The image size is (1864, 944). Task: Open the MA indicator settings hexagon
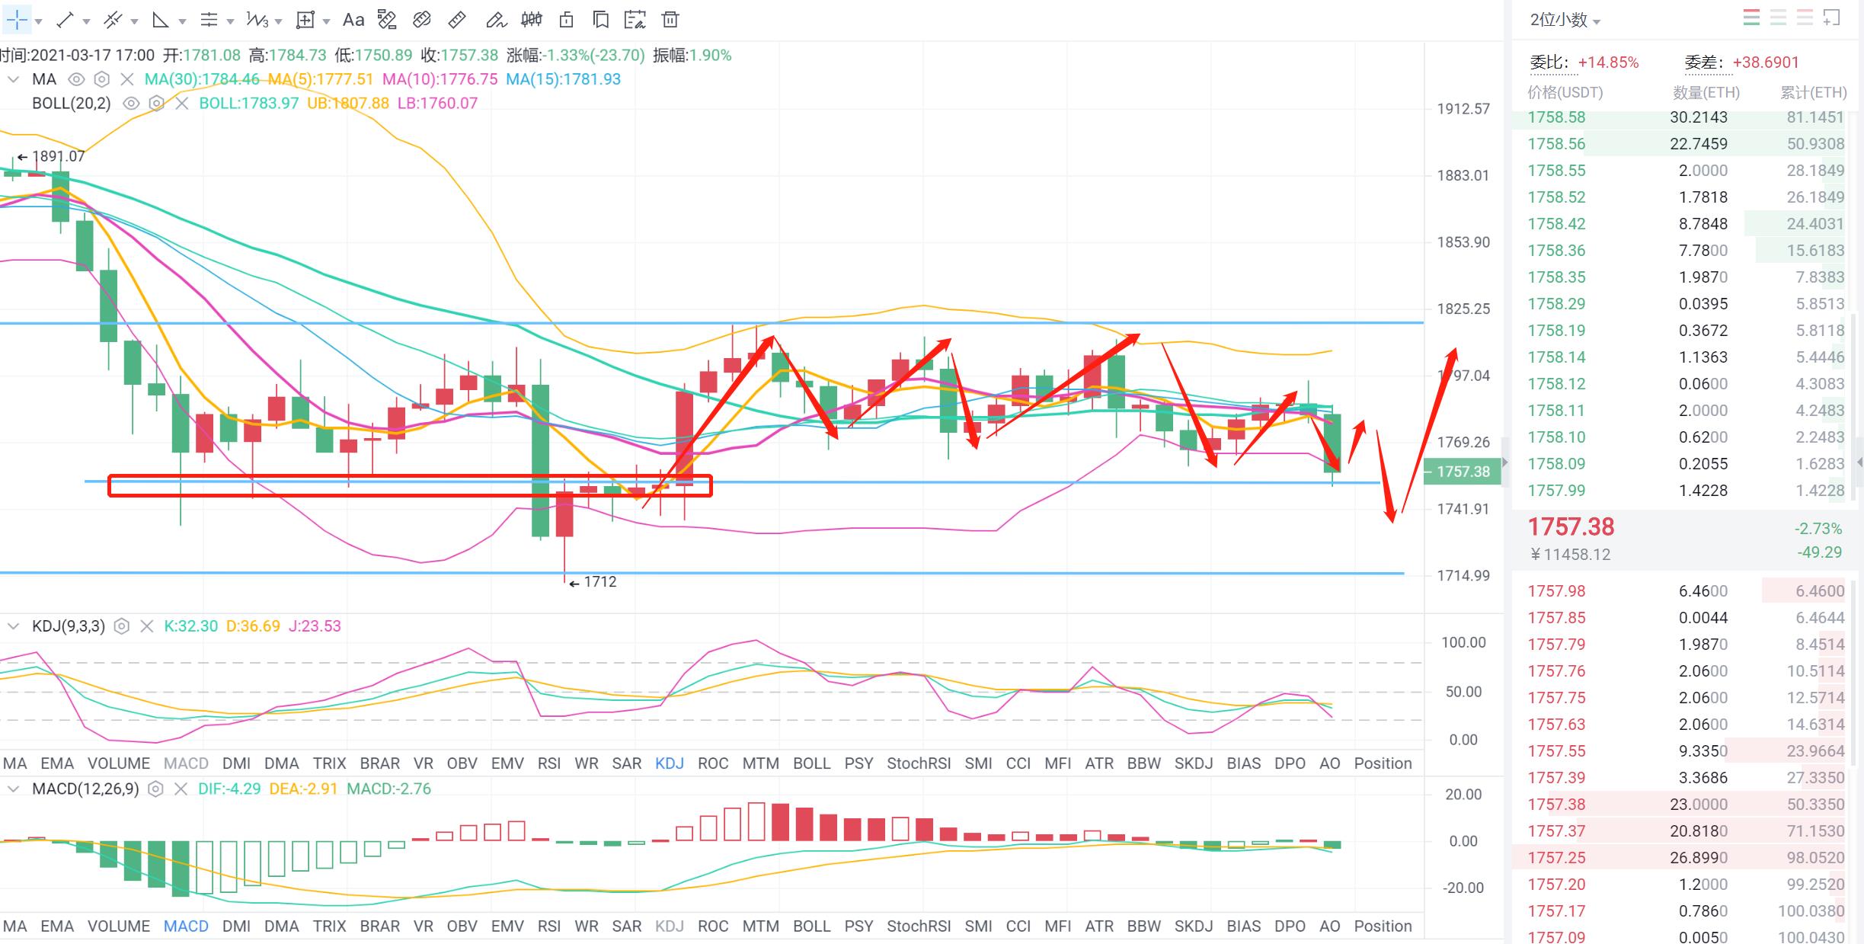(102, 79)
